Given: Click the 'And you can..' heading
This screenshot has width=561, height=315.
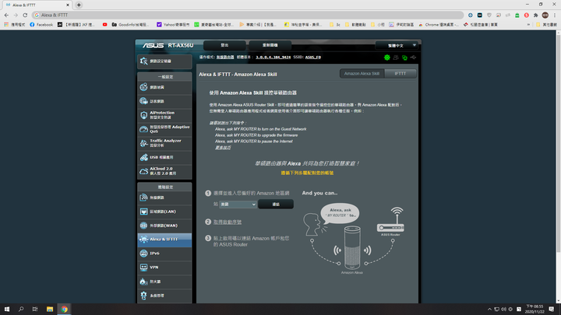Looking at the screenshot, I should click(x=320, y=193).
